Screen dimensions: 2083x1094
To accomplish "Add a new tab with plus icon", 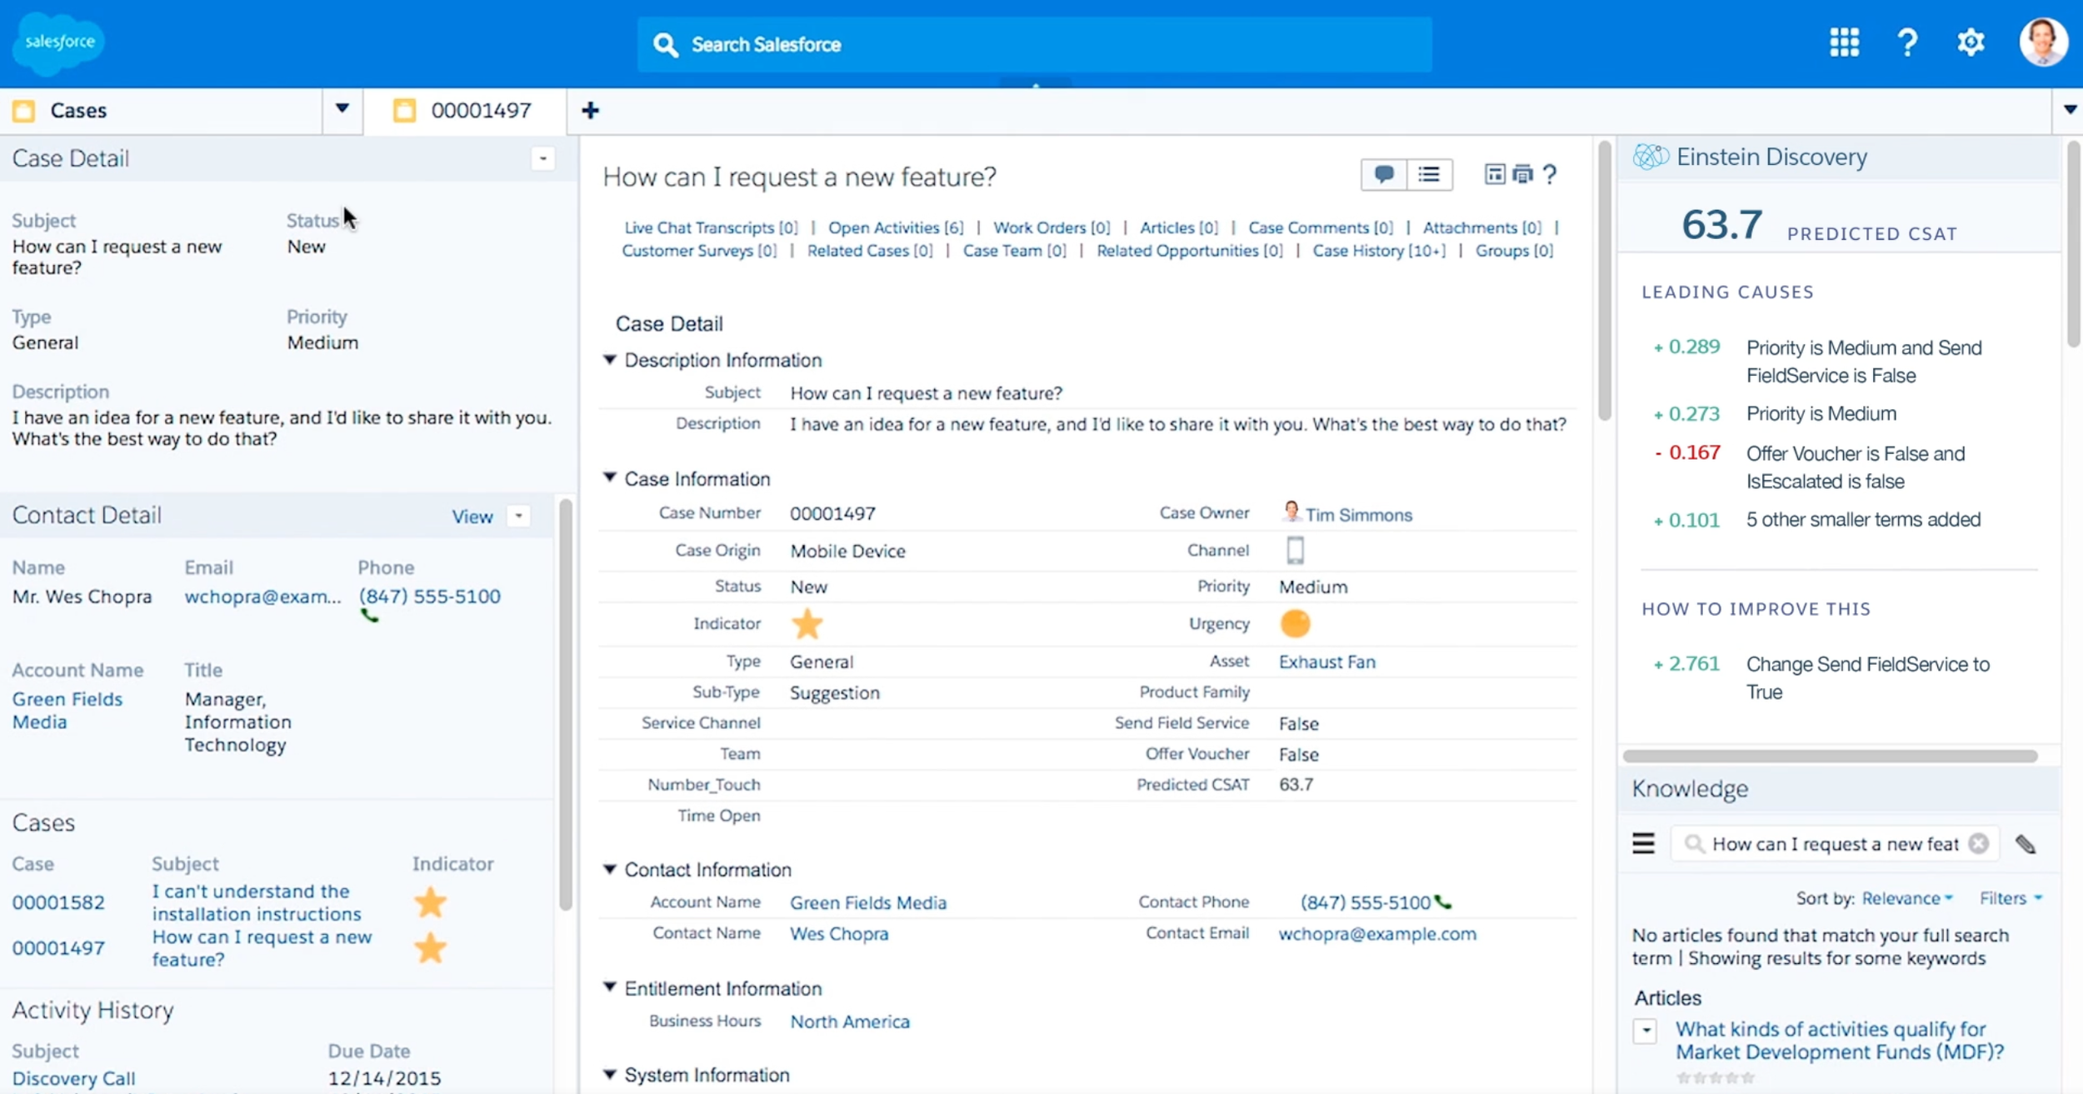I will 590,110.
